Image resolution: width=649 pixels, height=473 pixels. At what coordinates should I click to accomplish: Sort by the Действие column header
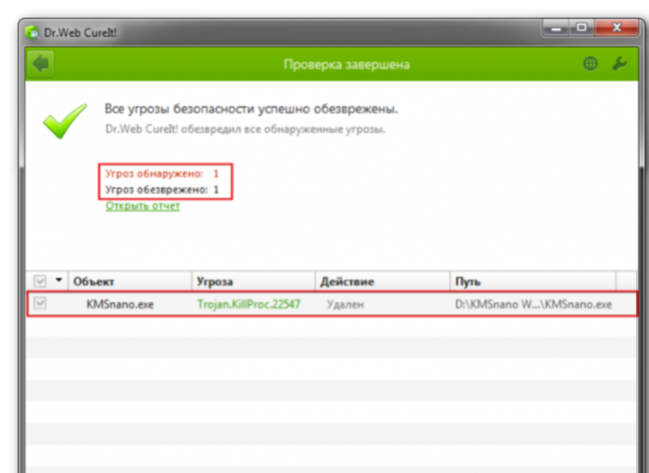(x=383, y=282)
